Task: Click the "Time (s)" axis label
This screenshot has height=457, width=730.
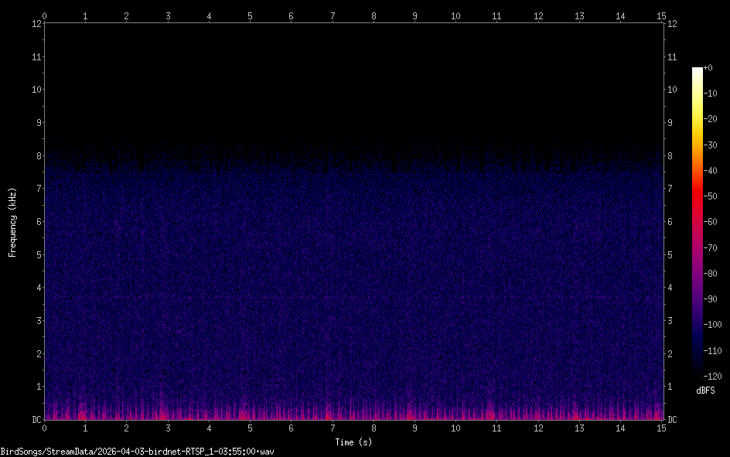Action: pos(353,442)
